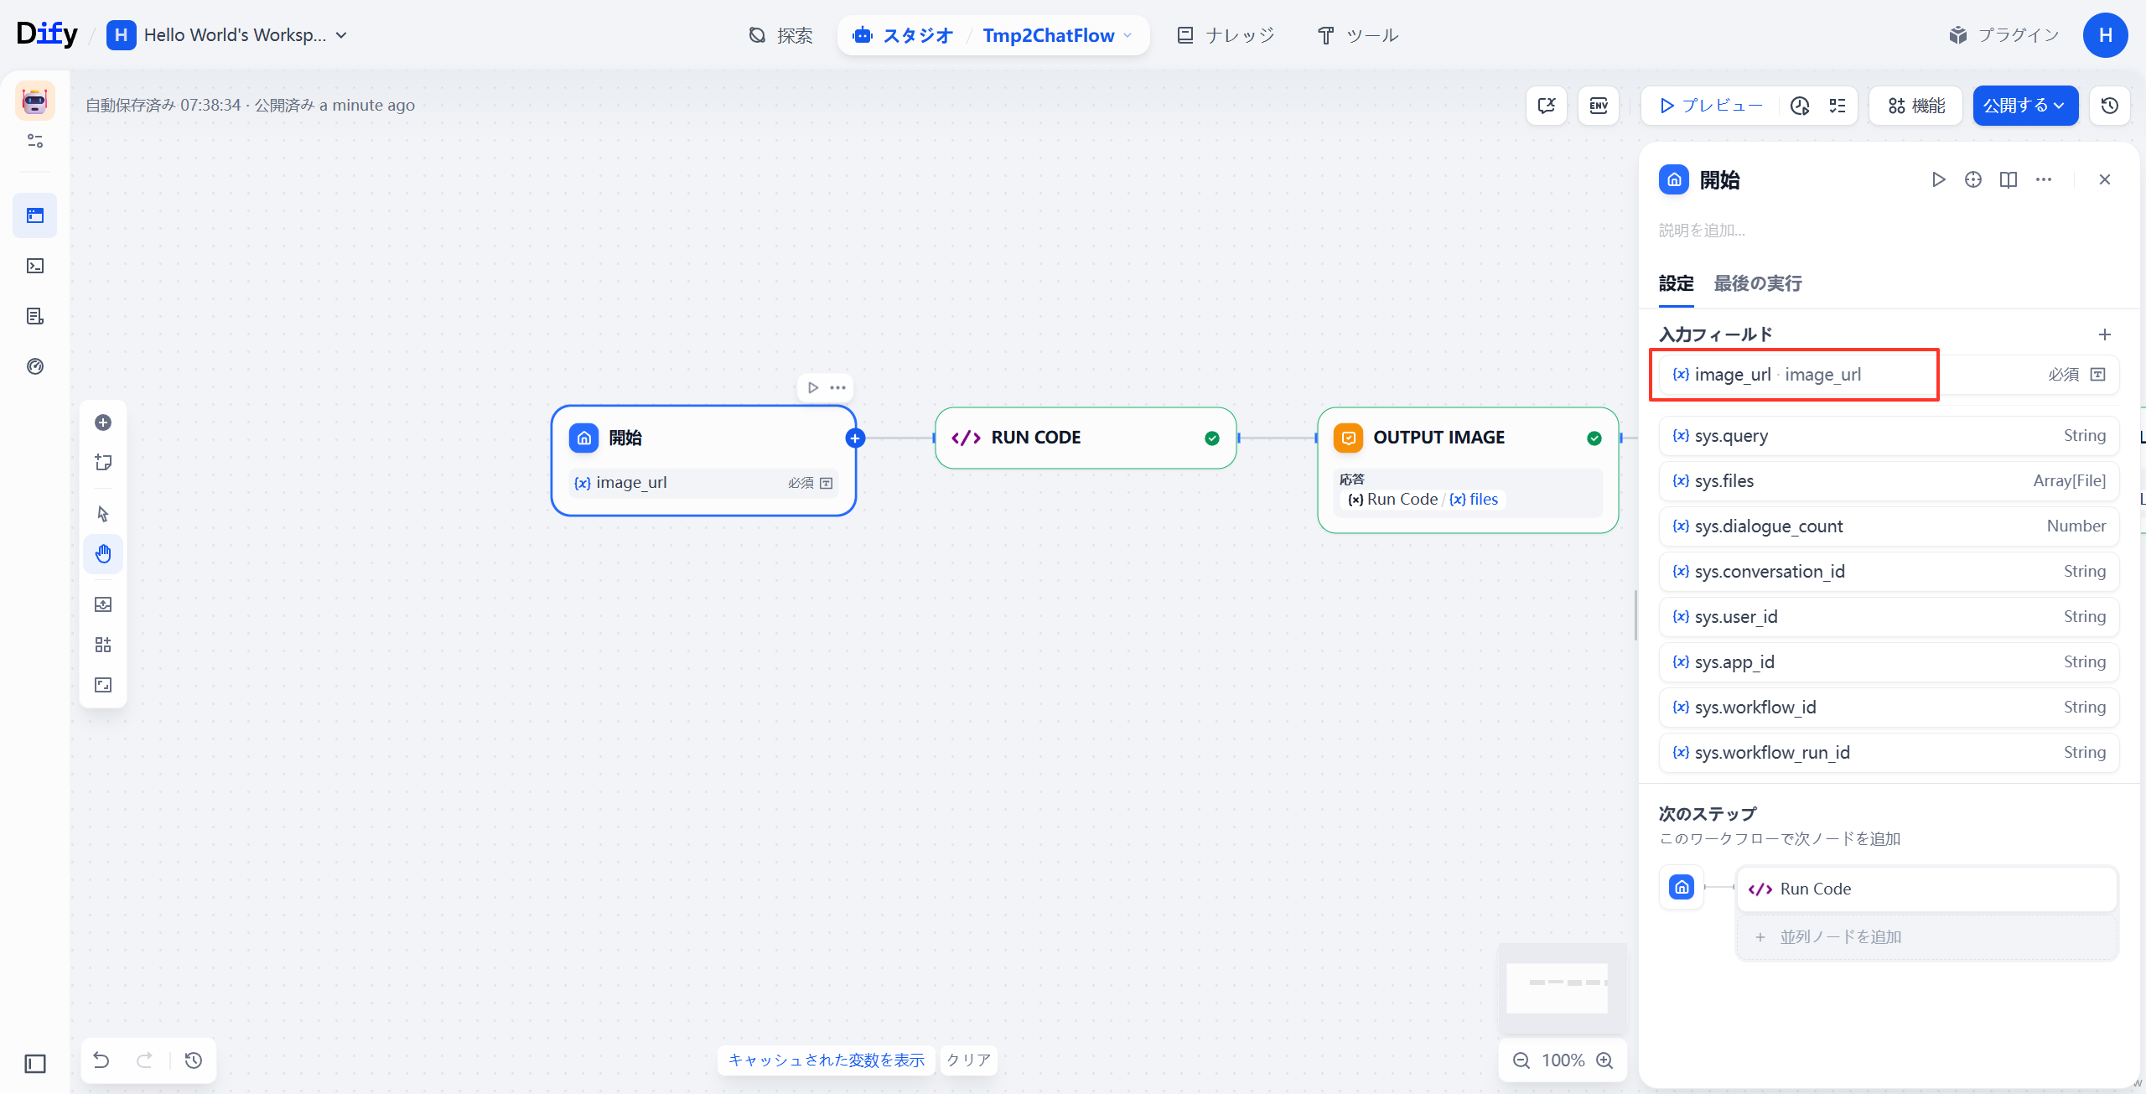The width and height of the screenshot is (2146, 1094).
Task: Click the 説明を追加 description field
Action: point(1702,231)
